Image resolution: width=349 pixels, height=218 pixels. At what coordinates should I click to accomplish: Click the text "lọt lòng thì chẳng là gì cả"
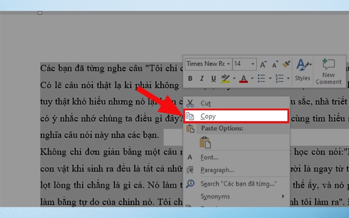(x=92, y=185)
